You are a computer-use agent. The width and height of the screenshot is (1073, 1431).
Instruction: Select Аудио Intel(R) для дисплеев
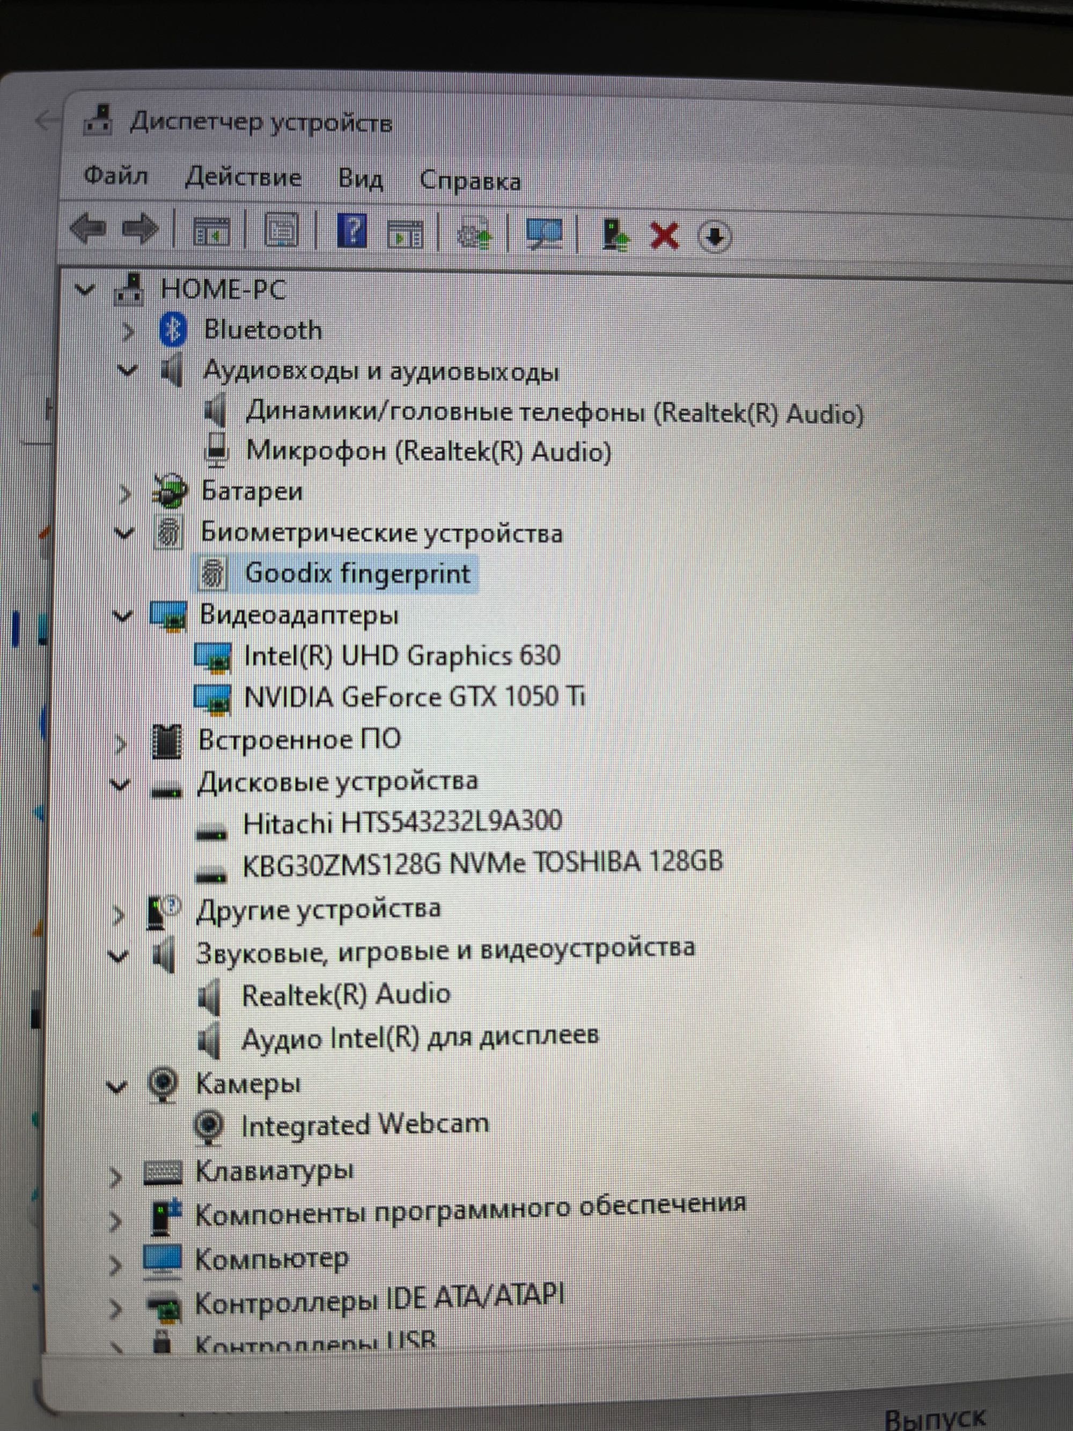click(x=420, y=1037)
